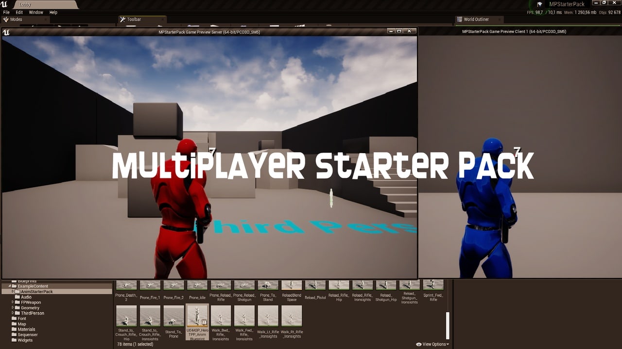Click the Unreal Engine logo icon top-left

coord(5,4)
